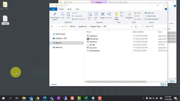Image resolution: width=180 pixels, height=101 pixels.
Task: Select Network in navigation pane
Action: (x=59, y=47)
